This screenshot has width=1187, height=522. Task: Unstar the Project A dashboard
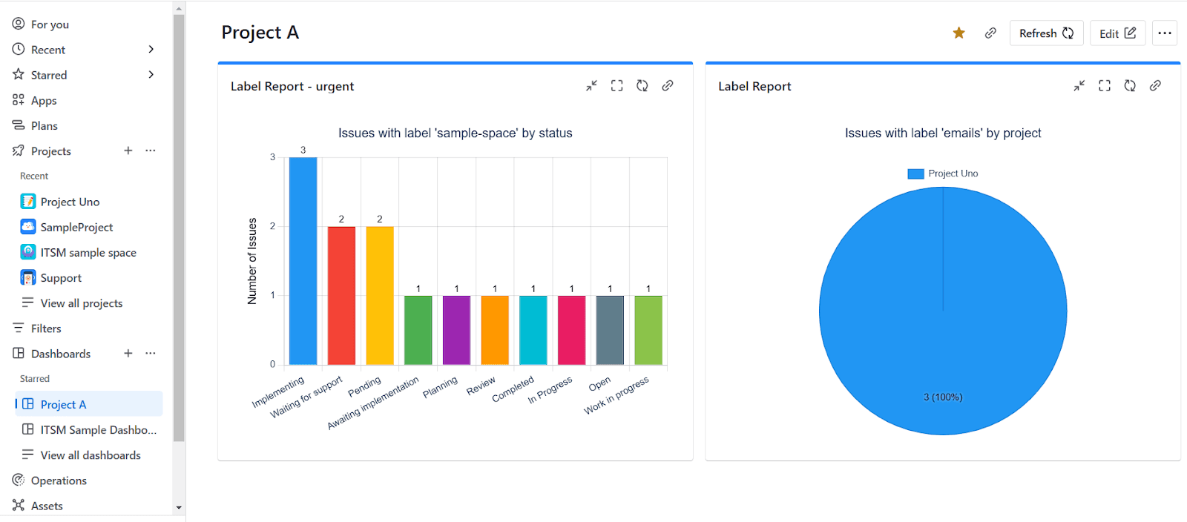[959, 33]
